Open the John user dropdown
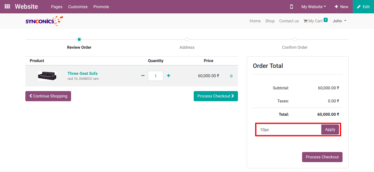The width and height of the screenshot is (374, 172). point(339,21)
